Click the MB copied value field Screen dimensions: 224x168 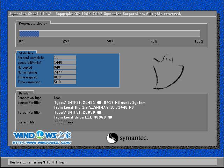[65, 67]
